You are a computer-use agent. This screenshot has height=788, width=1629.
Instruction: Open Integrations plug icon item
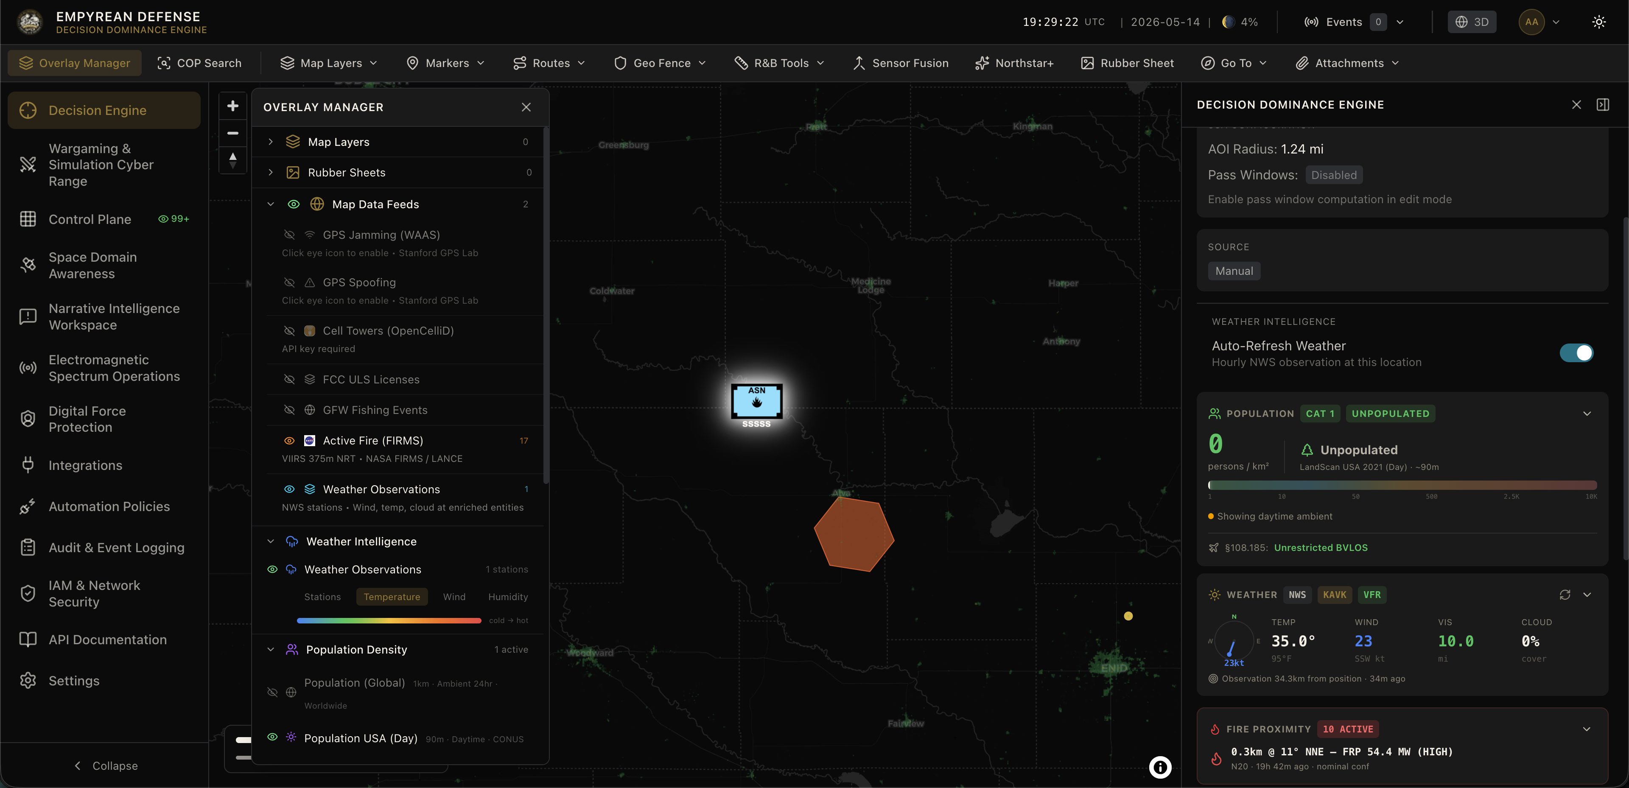(x=104, y=466)
